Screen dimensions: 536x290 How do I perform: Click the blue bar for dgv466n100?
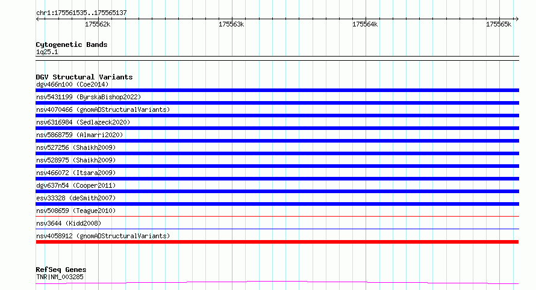(x=277, y=90)
